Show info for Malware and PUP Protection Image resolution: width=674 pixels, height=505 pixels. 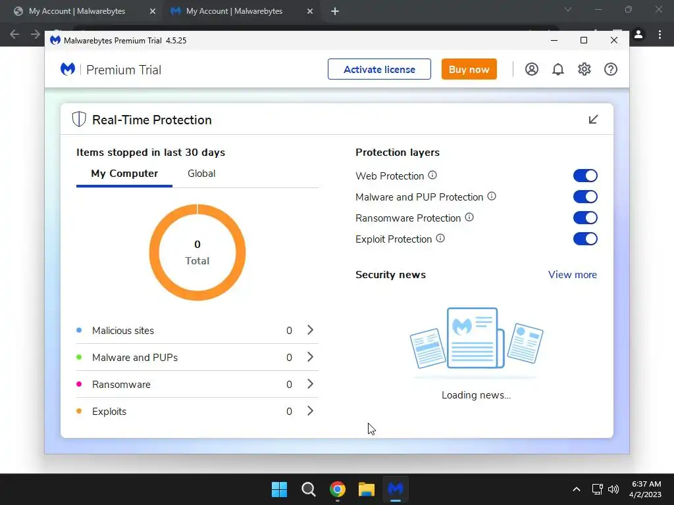click(492, 196)
